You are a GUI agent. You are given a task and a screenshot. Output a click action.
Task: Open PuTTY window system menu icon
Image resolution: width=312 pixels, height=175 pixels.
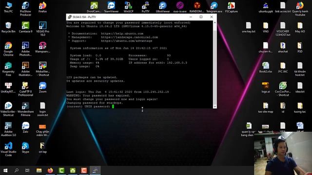(x=69, y=17)
